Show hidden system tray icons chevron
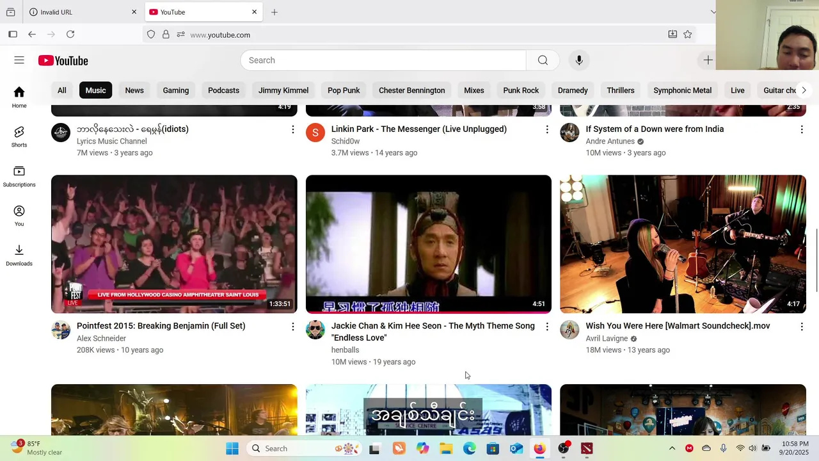The width and height of the screenshot is (819, 461). coord(672,448)
